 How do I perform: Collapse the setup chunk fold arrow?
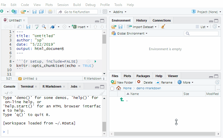click(14, 61)
